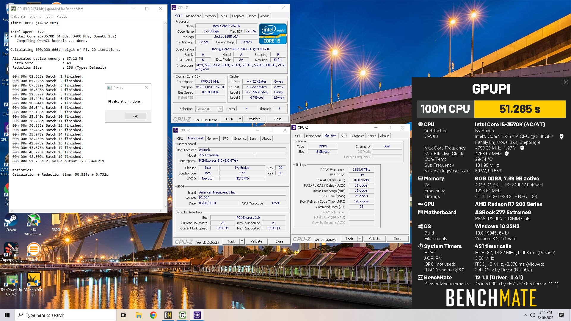The height and width of the screenshot is (321, 571).
Task: Open Superposition Benchmark desktop icon
Action: point(11,254)
